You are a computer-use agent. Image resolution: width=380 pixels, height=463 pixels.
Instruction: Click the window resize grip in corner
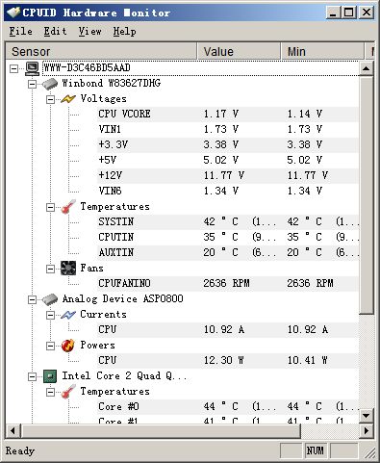370,452
